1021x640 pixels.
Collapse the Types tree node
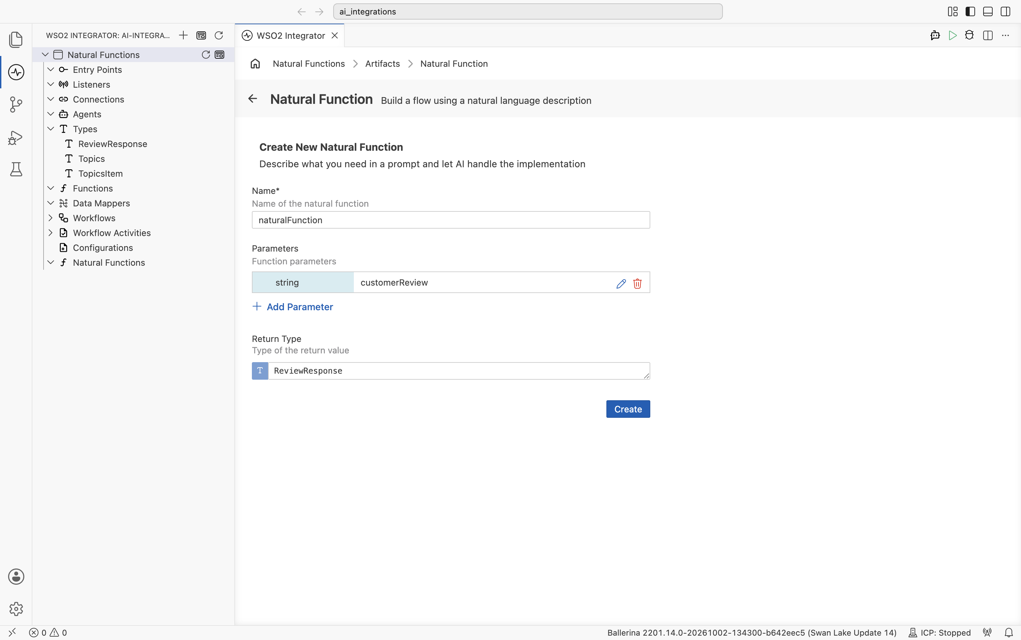[50, 129]
